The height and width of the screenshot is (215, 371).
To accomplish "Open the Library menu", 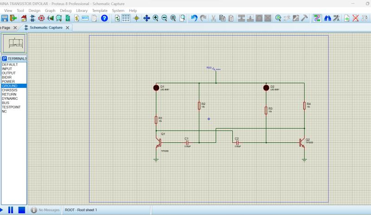I will pyautogui.click(x=82, y=10).
